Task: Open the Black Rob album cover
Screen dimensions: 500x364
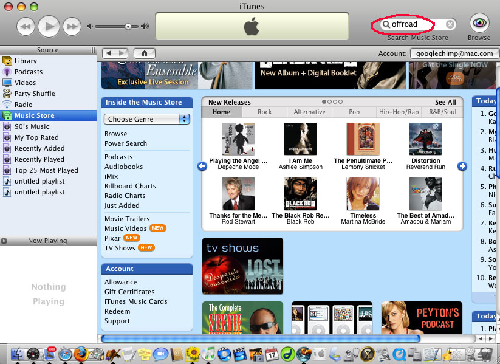Action: (300, 194)
